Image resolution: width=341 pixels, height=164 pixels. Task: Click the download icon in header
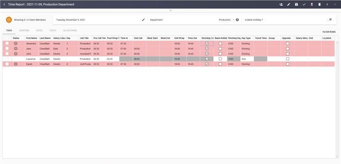[x=312, y=4]
